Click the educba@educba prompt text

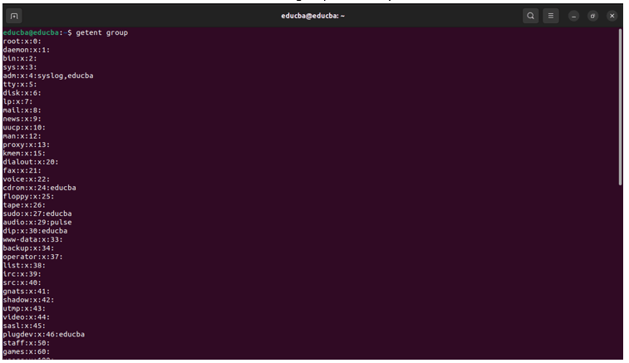[31, 32]
